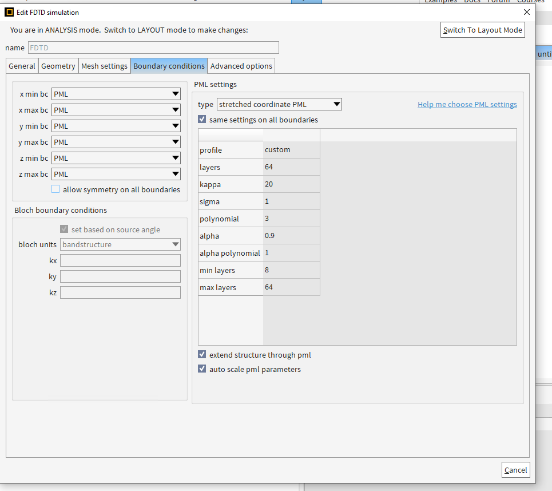
Task: Go to the Advanced options tab
Action: pos(241,66)
